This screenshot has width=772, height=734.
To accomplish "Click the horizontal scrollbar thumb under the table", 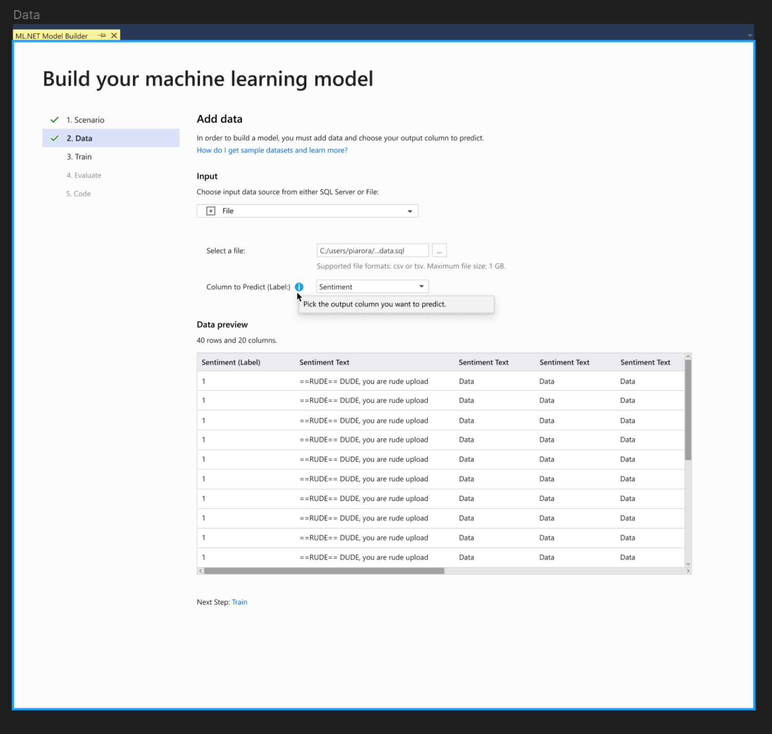I will pos(324,571).
